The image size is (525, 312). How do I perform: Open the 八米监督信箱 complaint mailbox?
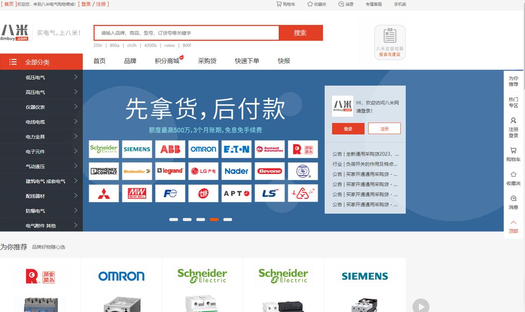389,42
